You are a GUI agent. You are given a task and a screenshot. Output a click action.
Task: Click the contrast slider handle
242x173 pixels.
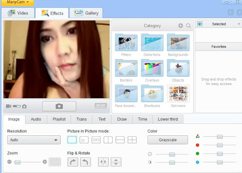[172, 162]
